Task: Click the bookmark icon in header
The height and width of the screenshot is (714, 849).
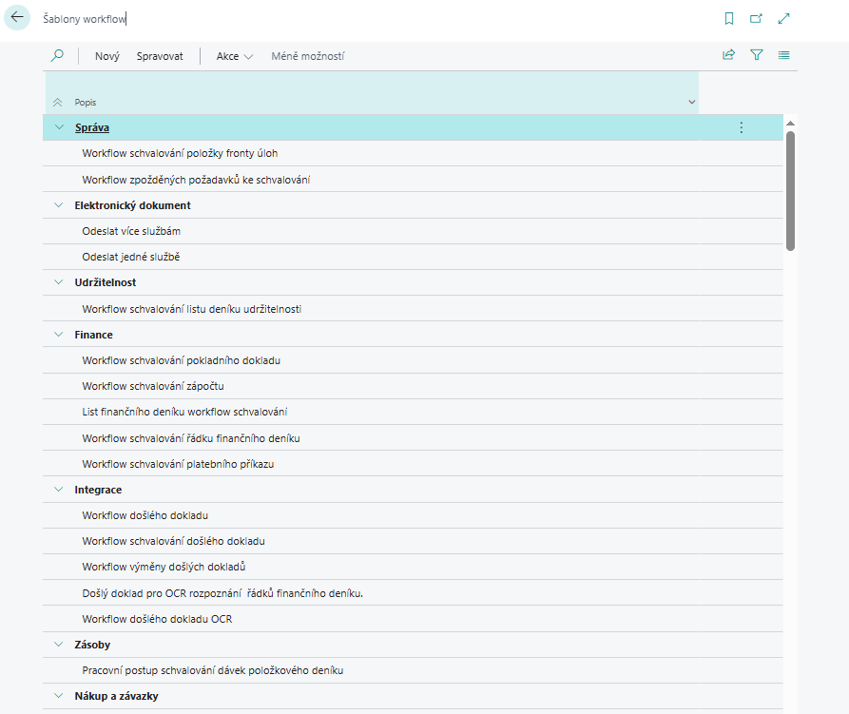Action: tap(729, 19)
